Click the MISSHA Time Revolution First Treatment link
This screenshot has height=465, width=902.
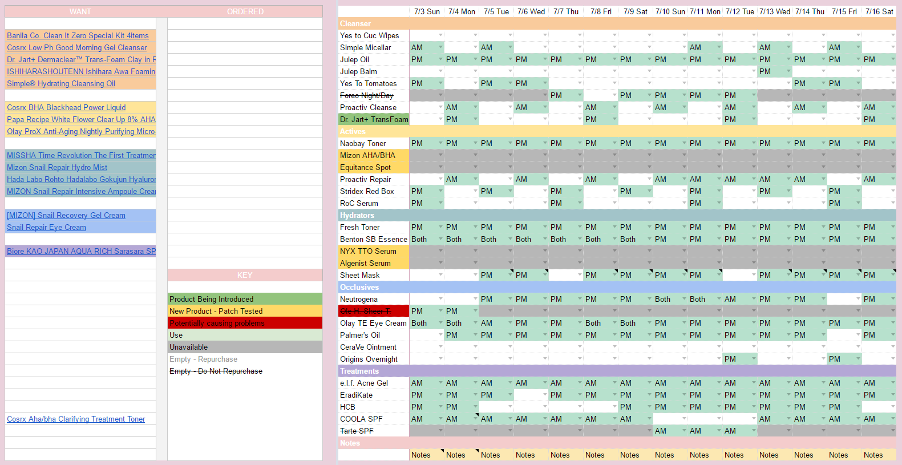[81, 155]
